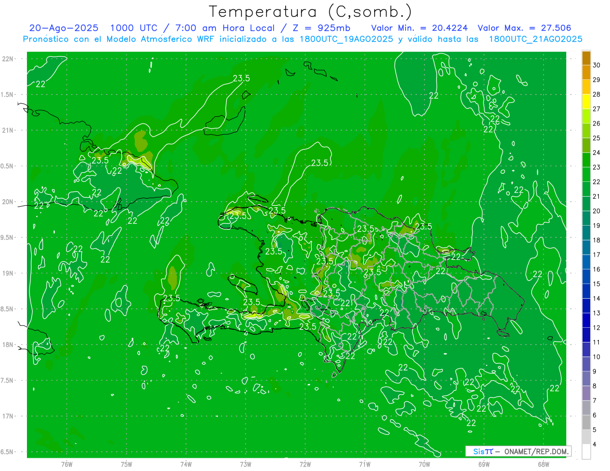Click the "68W" longitude axis label
610x471 pixels.
(543, 464)
